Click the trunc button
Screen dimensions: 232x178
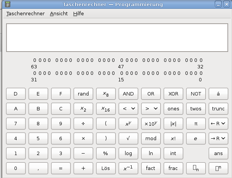218,109
